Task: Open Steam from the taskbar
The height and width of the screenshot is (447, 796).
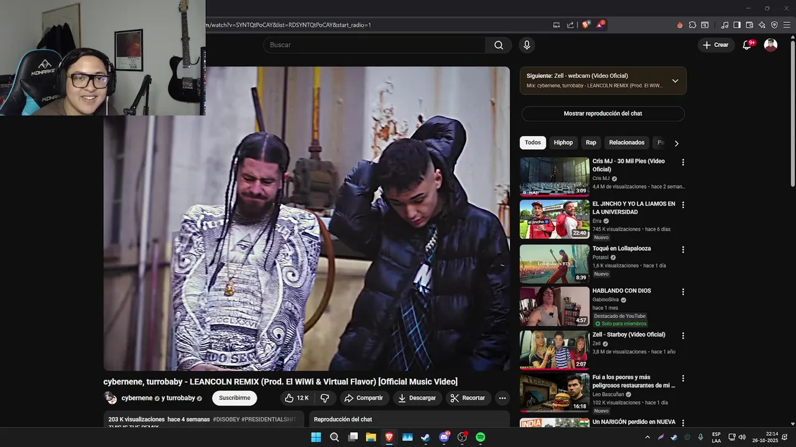Action: pyautogui.click(x=425, y=437)
